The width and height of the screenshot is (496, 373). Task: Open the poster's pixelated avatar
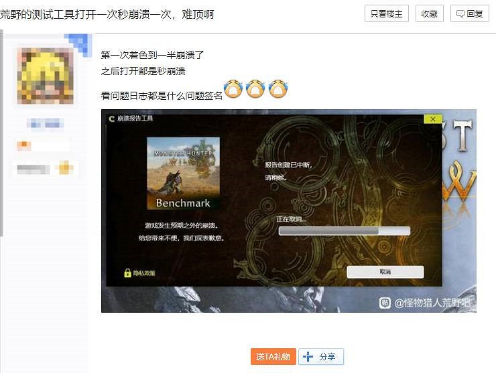(45, 76)
